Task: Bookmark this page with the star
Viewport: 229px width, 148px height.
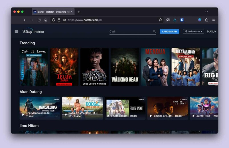Action: [160, 20]
